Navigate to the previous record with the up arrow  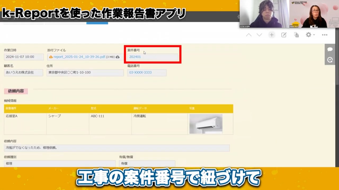point(248,35)
